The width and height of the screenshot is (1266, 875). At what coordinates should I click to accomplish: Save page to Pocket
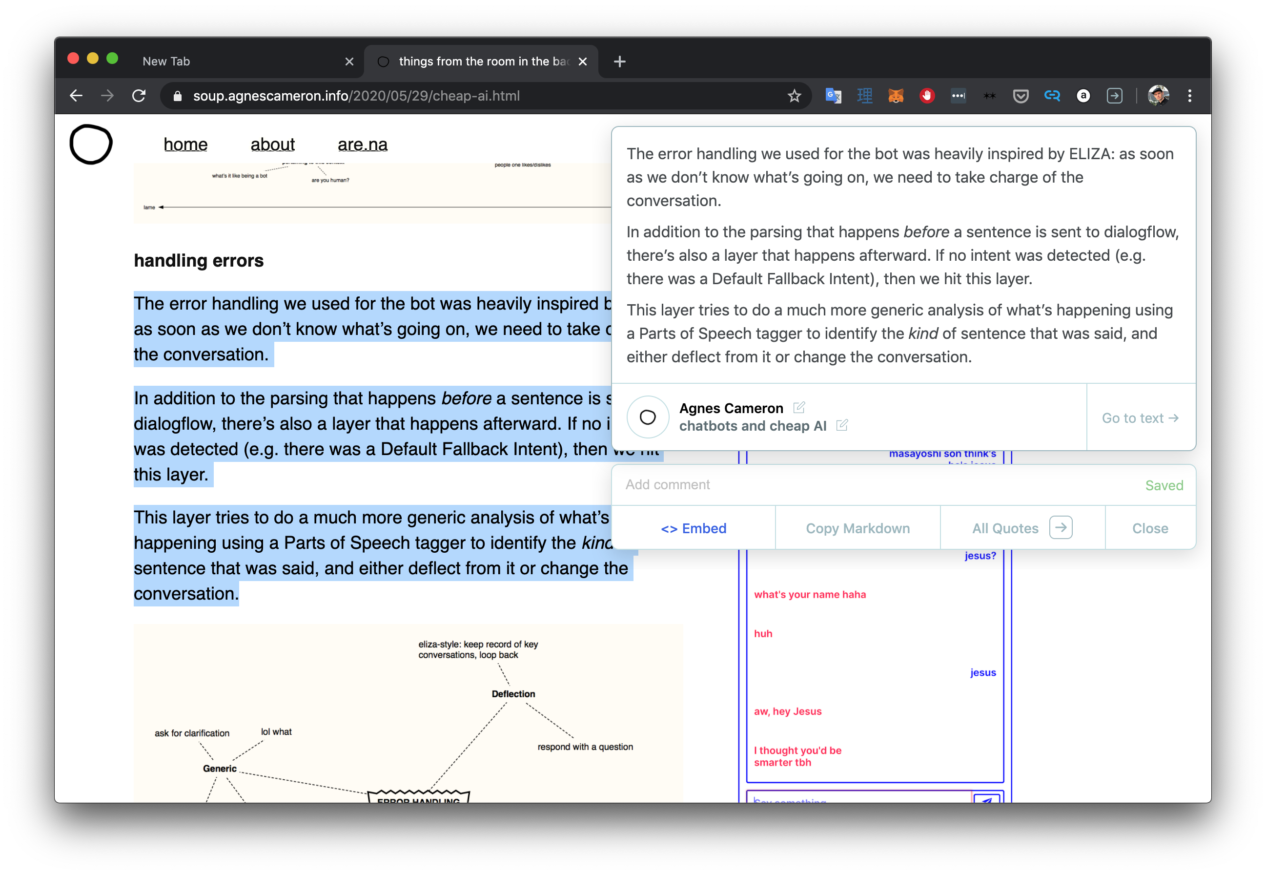[1021, 96]
